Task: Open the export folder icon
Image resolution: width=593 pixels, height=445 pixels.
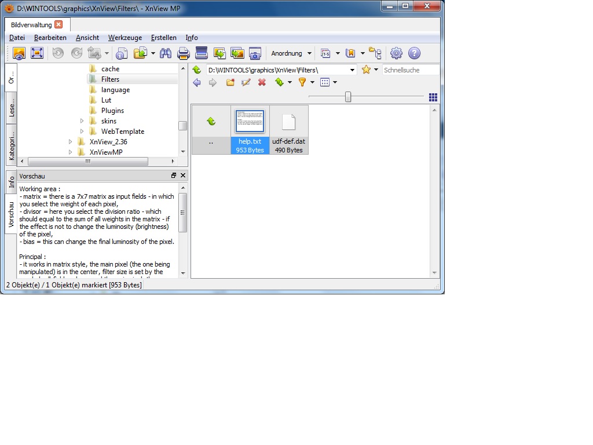Action: (x=140, y=53)
